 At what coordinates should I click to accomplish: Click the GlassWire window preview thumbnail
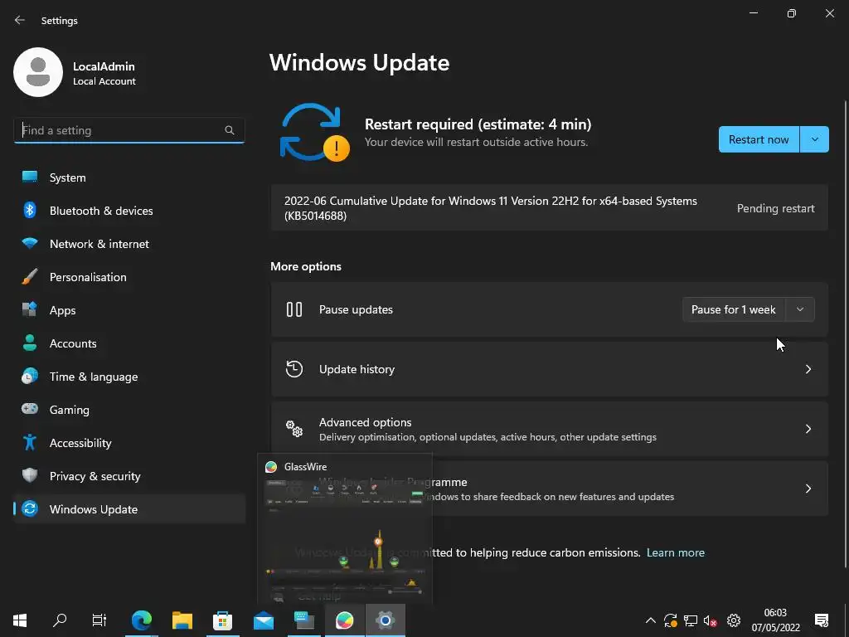point(345,540)
